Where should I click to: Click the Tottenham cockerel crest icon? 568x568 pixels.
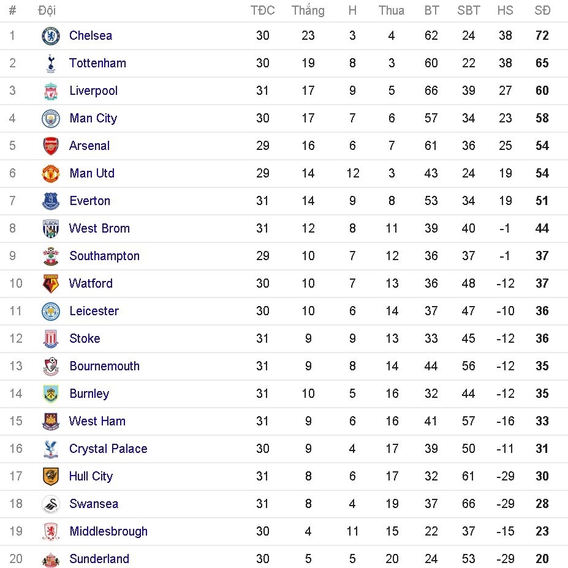51,64
